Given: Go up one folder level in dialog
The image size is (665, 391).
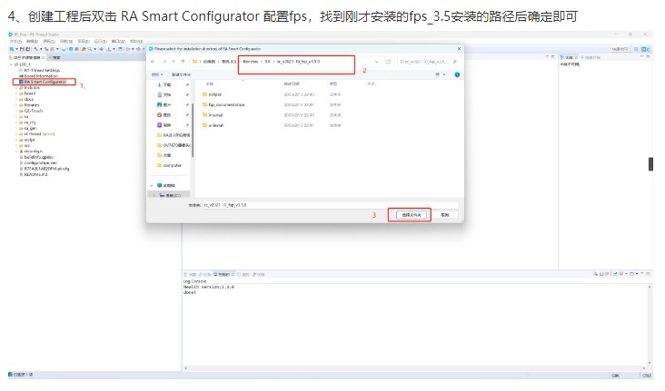Looking at the screenshot, I should [x=183, y=62].
